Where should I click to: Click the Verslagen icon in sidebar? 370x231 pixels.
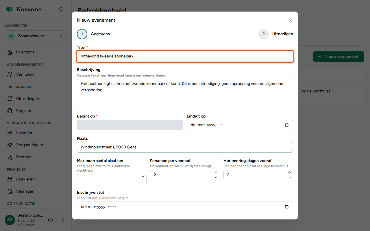click(10, 191)
